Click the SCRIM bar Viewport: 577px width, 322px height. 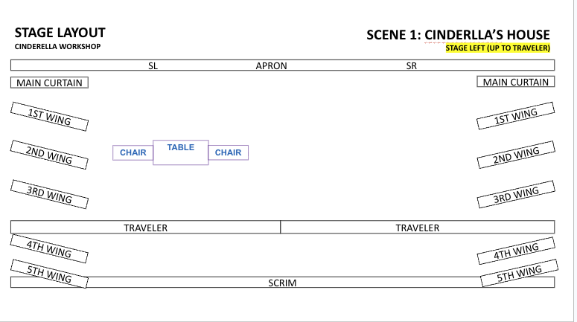(x=283, y=283)
